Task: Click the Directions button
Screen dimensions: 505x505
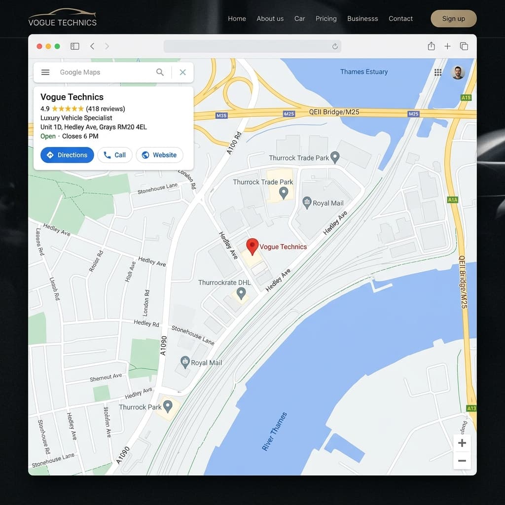Action: 67,155
